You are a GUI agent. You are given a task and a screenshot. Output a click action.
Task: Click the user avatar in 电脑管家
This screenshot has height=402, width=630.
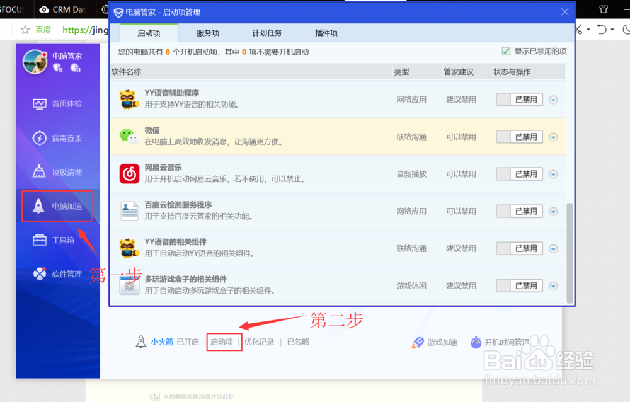click(35, 62)
